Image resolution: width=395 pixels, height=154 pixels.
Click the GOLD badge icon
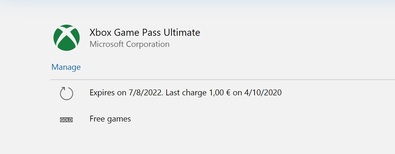click(66, 120)
